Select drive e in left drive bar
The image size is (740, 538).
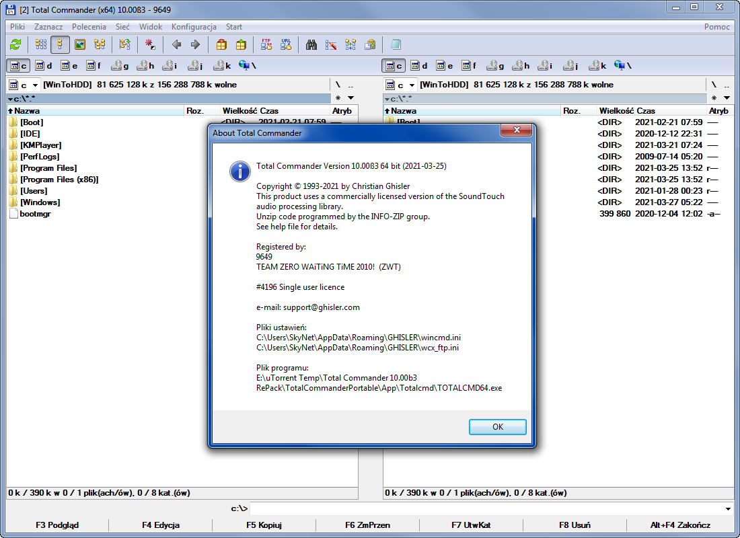click(x=69, y=66)
